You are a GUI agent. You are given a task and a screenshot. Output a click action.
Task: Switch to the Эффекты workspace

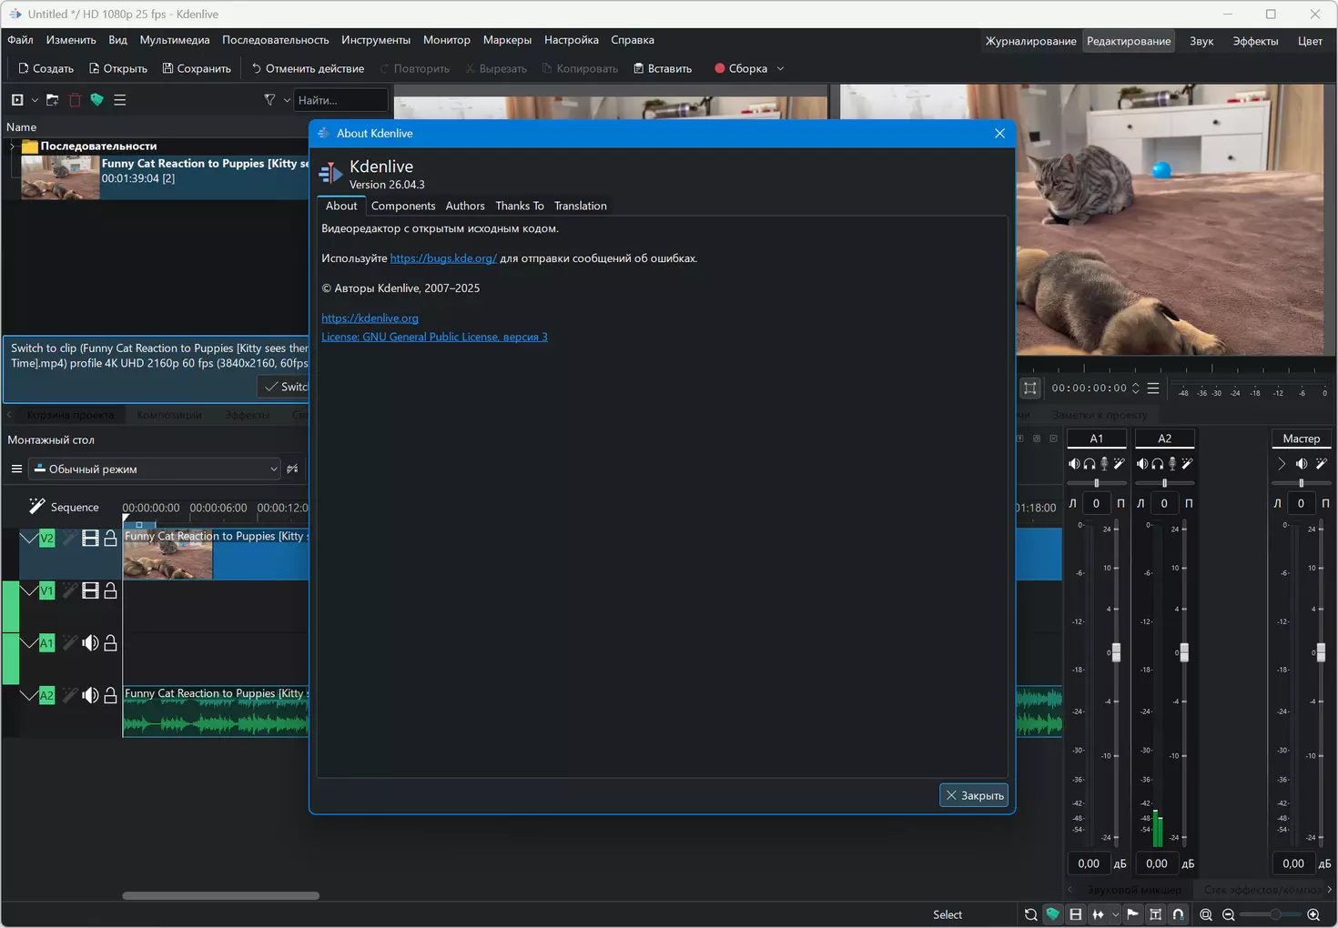click(1255, 41)
